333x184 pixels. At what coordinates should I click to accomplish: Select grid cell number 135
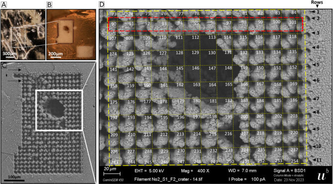pos(293,52)
